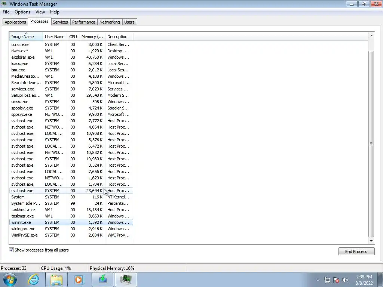
Task: Click the scrollbar down arrow
Action: (371, 241)
